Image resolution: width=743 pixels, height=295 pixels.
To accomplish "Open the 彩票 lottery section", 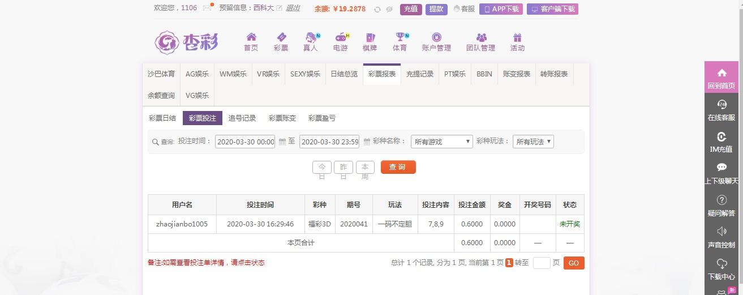I will (281, 42).
